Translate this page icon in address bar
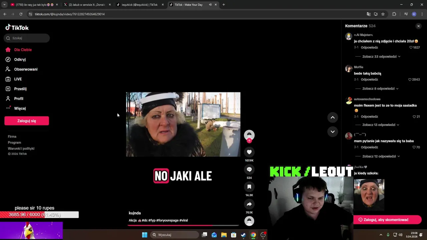 point(369,14)
